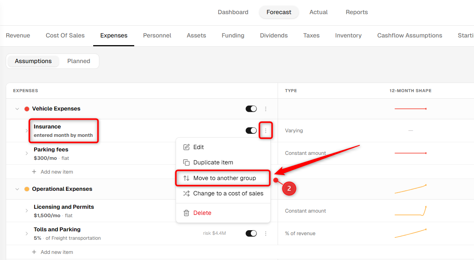Select Move to another group menu entry
The height and width of the screenshot is (260, 474).
point(223,178)
